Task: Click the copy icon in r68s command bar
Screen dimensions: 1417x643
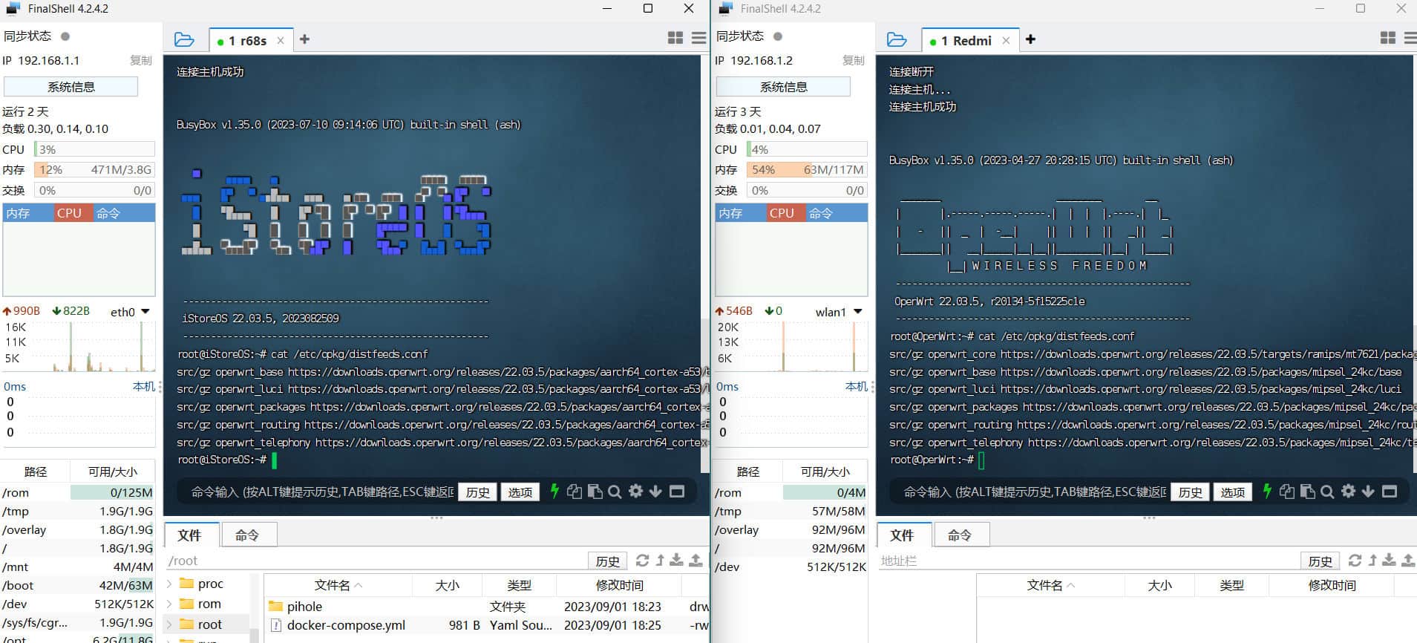Action: point(574,492)
